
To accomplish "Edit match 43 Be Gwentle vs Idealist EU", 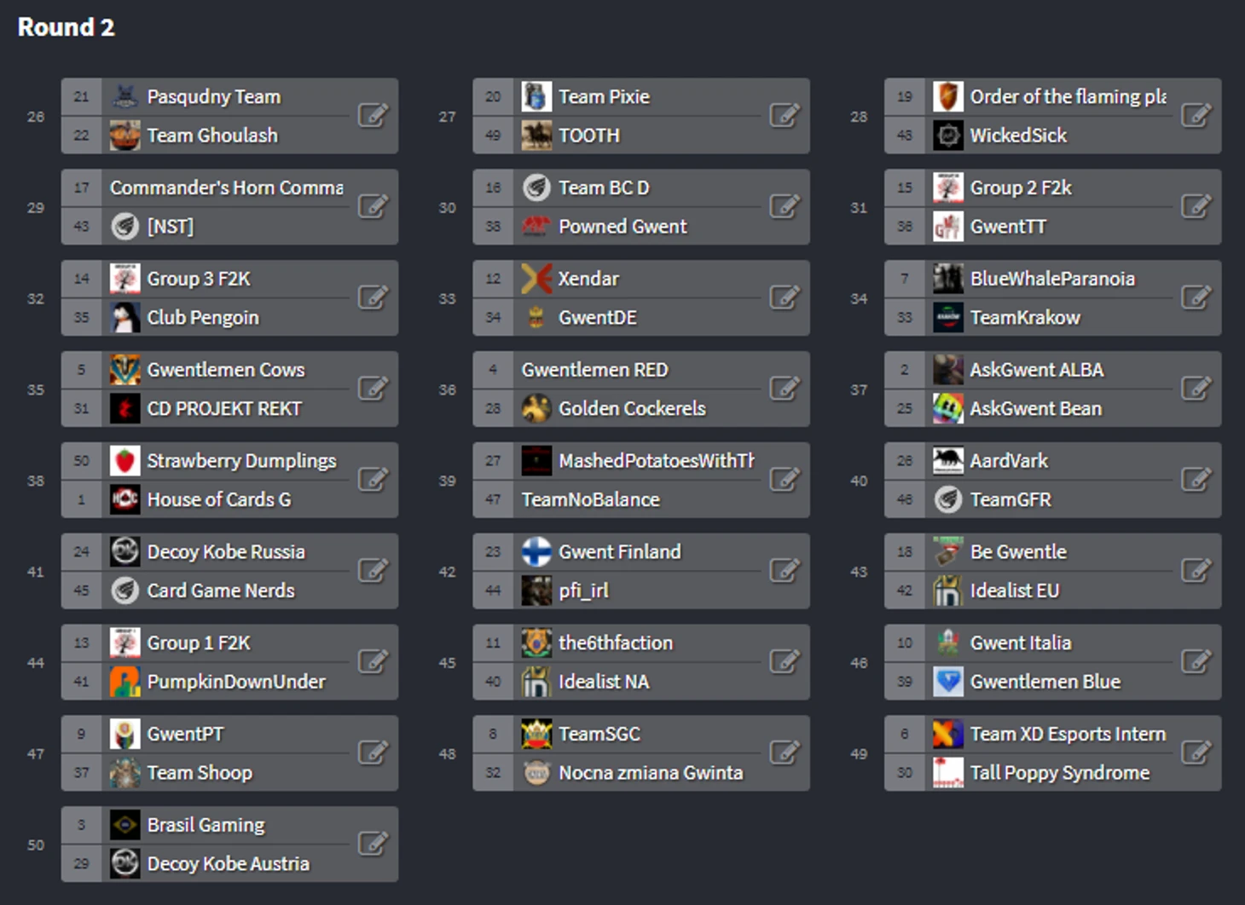I will 1196,571.
